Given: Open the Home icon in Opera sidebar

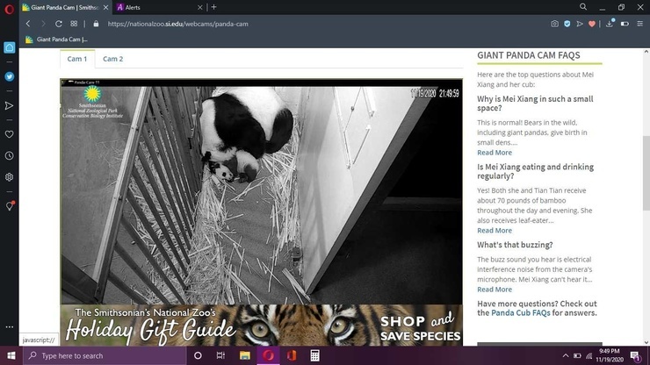Looking at the screenshot, I should point(9,47).
